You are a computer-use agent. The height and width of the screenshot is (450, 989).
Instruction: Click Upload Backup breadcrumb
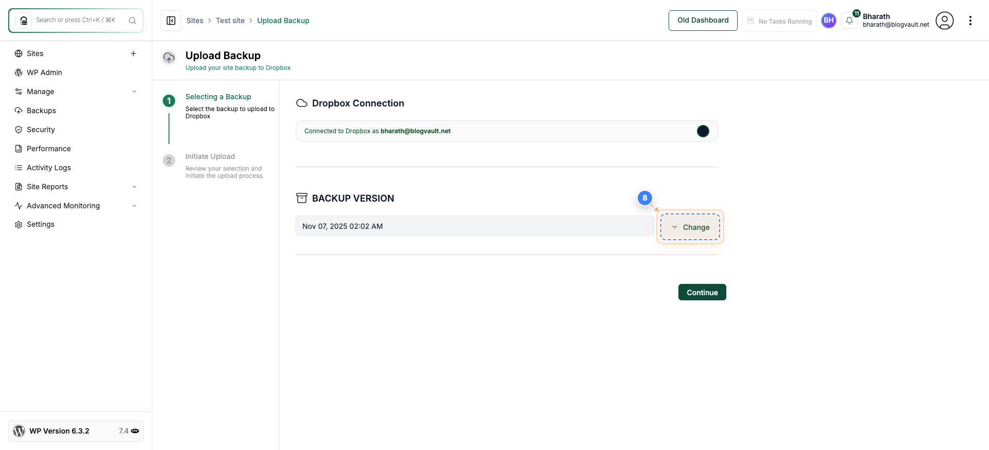click(x=283, y=21)
